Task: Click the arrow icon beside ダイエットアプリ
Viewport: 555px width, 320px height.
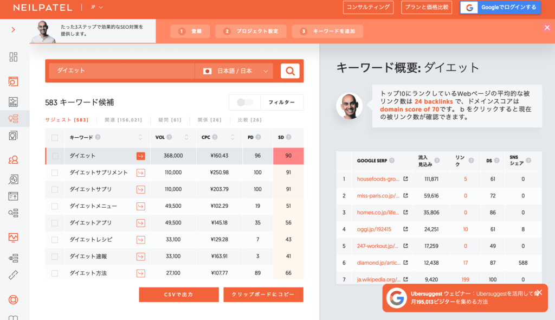Action: point(140,223)
